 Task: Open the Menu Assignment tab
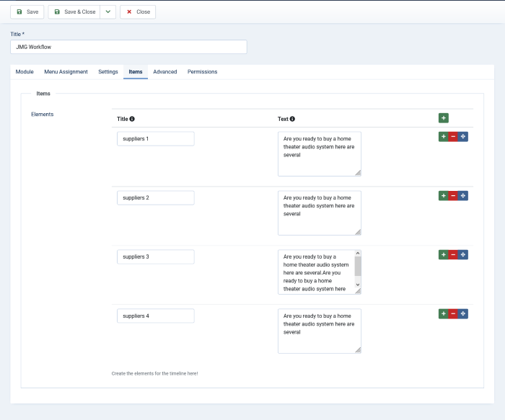pyautogui.click(x=66, y=72)
